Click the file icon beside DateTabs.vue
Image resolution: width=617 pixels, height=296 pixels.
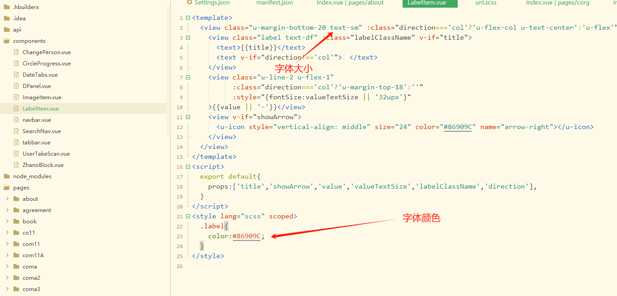click(16, 74)
